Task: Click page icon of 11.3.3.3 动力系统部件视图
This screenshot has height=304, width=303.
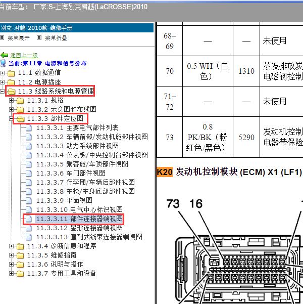Action: (x=29, y=146)
